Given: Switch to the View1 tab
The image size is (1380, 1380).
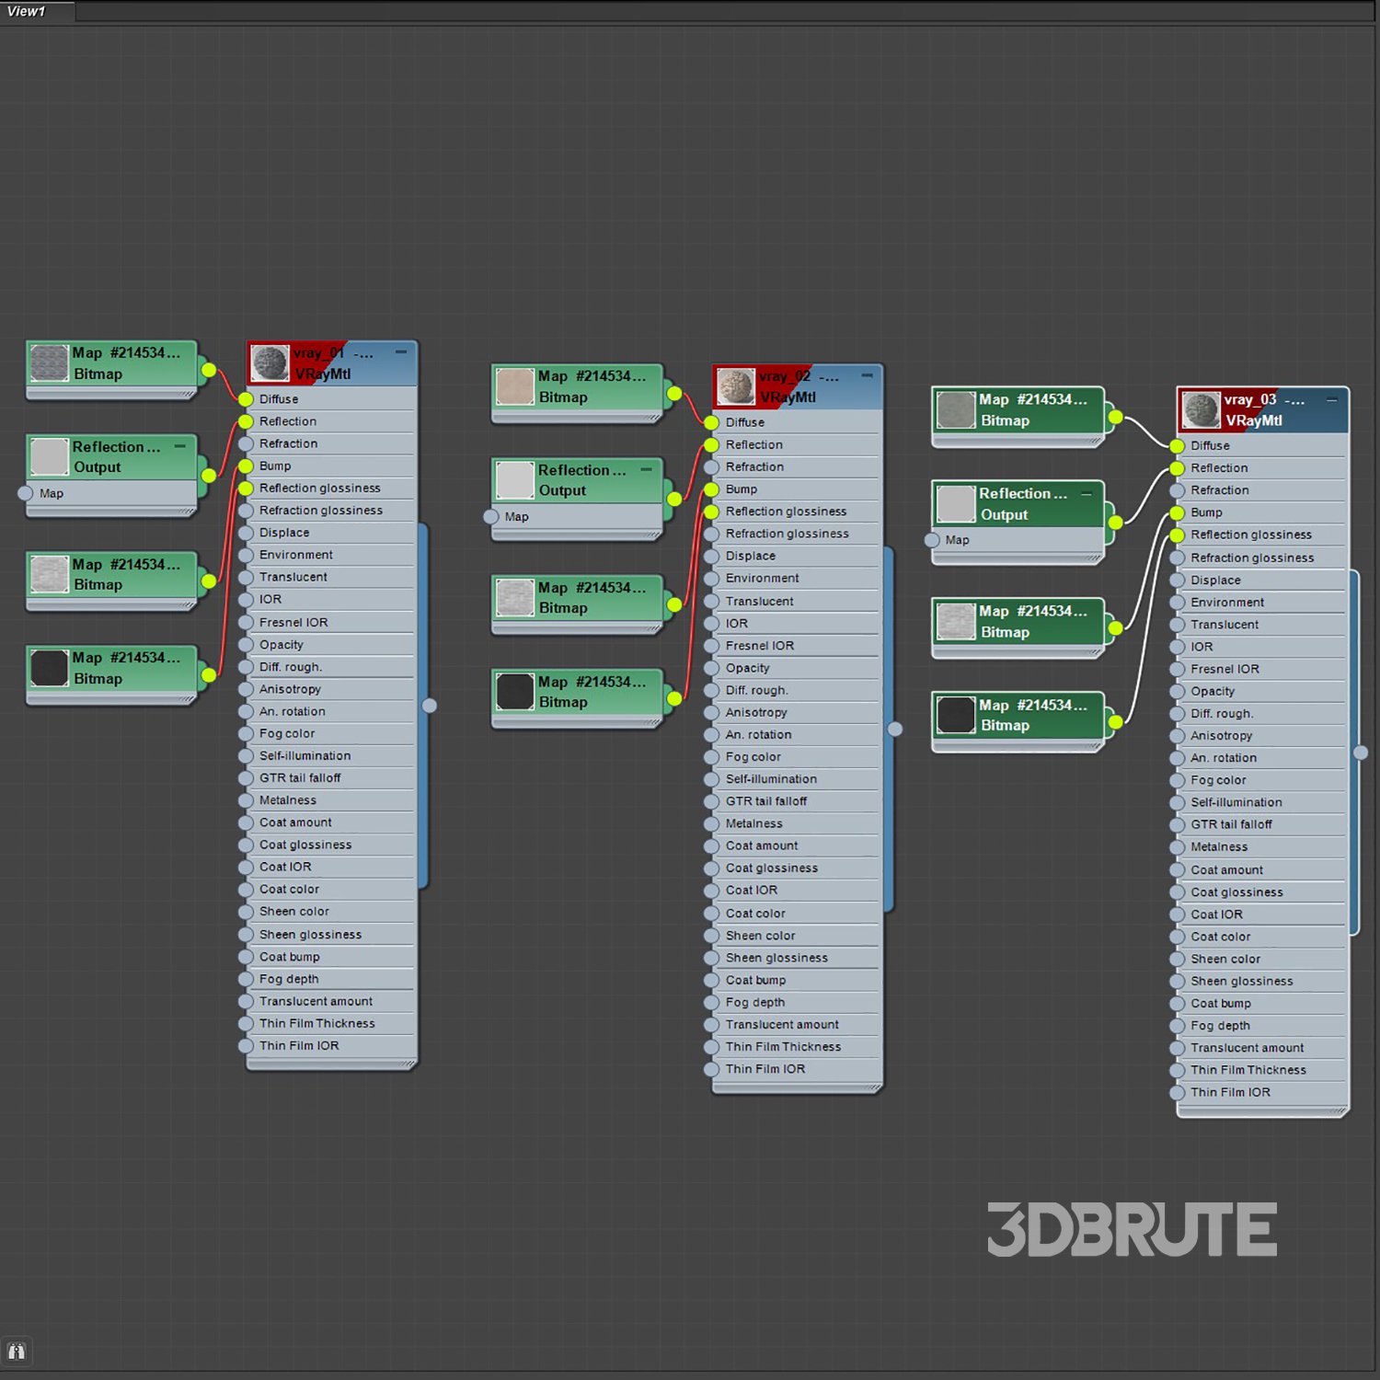Looking at the screenshot, I should (28, 11).
